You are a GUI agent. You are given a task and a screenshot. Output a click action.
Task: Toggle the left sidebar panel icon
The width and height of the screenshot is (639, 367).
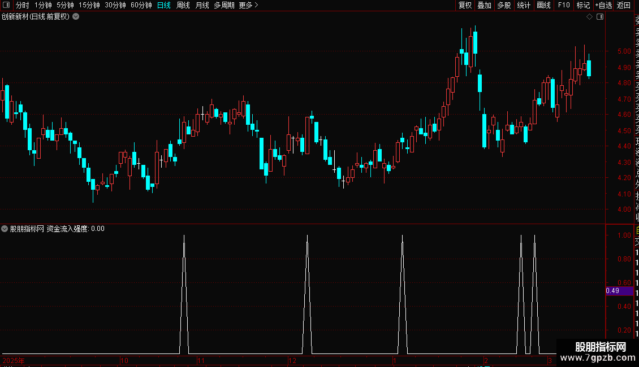(6, 5)
